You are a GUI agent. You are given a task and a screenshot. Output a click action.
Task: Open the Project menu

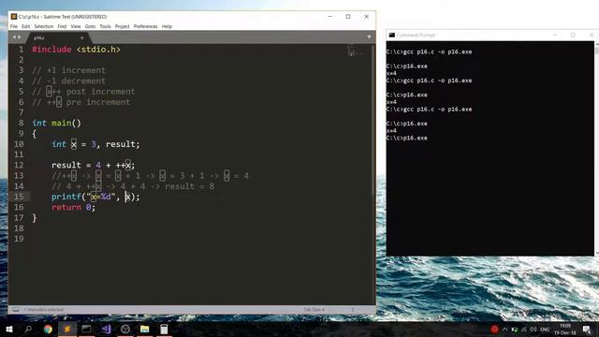pyautogui.click(x=123, y=26)
